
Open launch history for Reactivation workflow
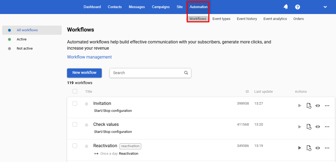pos(309,148)
